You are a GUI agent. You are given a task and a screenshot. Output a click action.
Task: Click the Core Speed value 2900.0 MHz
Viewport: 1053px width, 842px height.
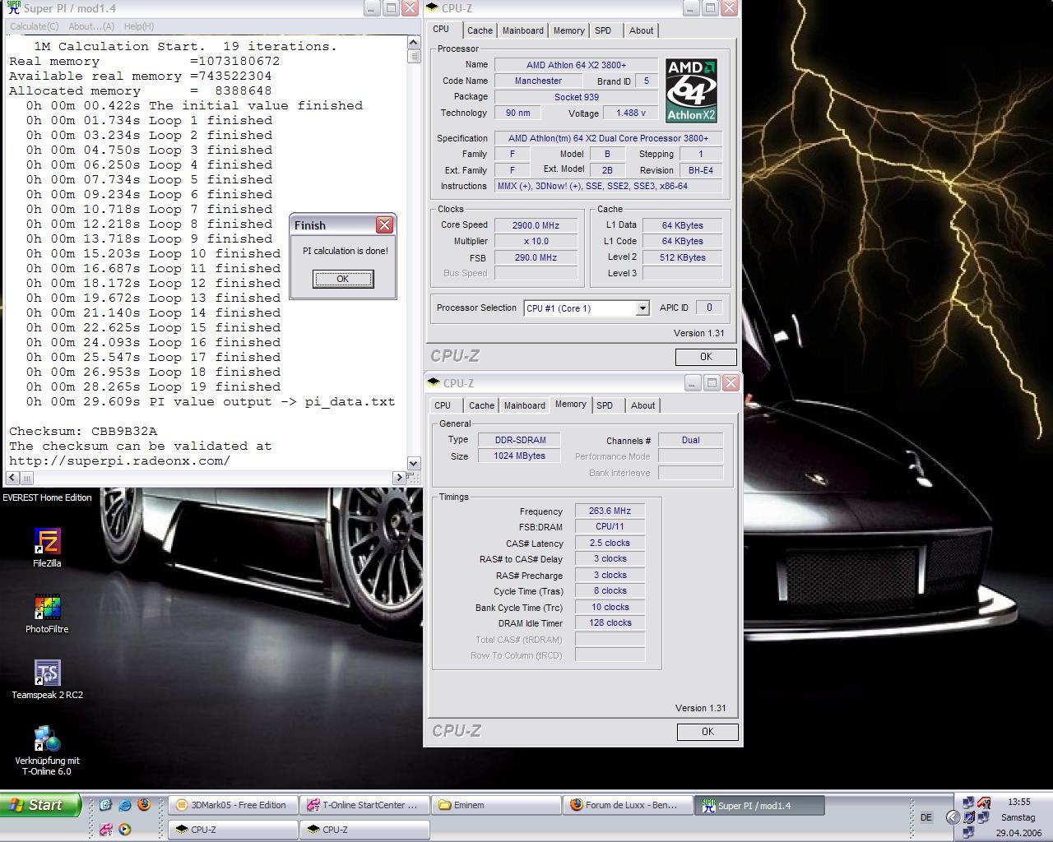536,225
